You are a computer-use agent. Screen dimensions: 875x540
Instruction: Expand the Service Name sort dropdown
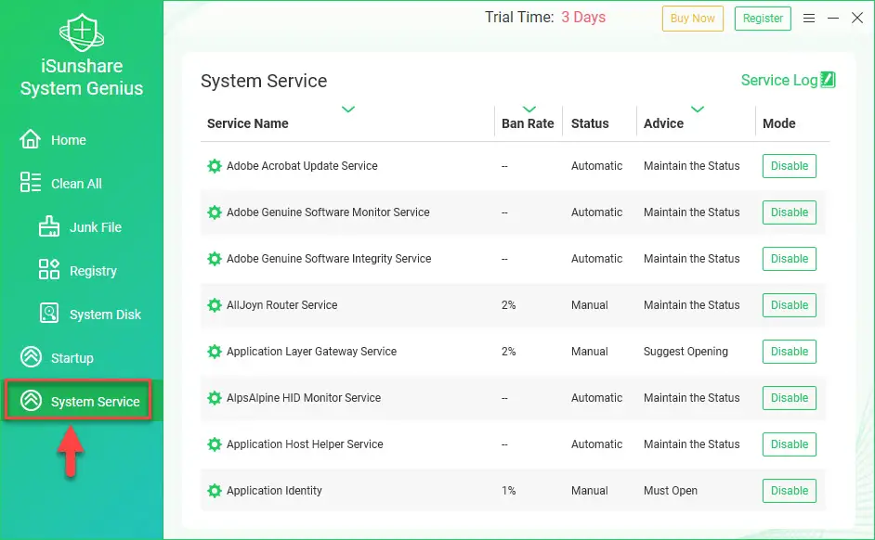pyautogui.click(x=348, y=109)
